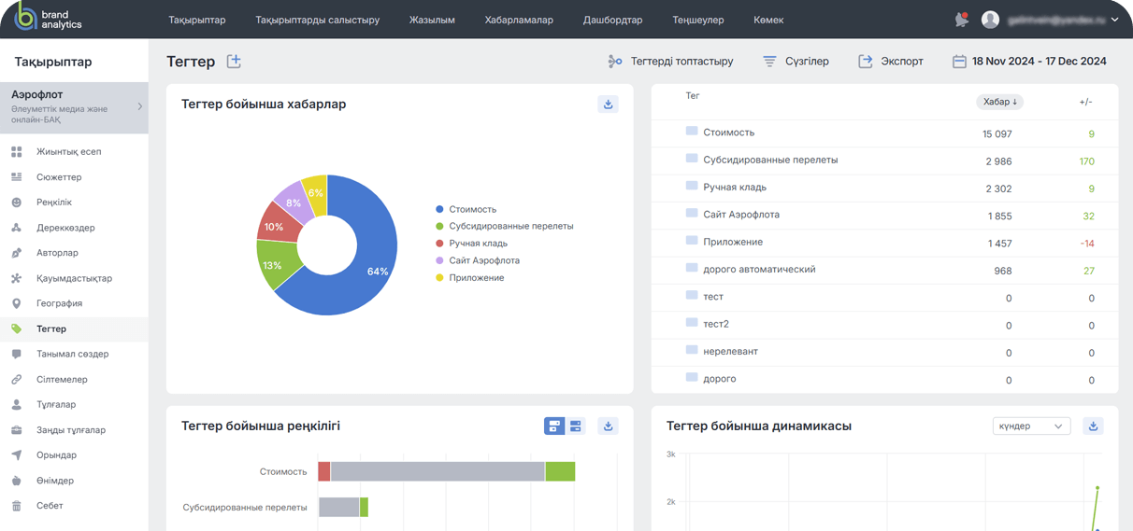Toggle Приложение legend item

[x=470, y=278]
